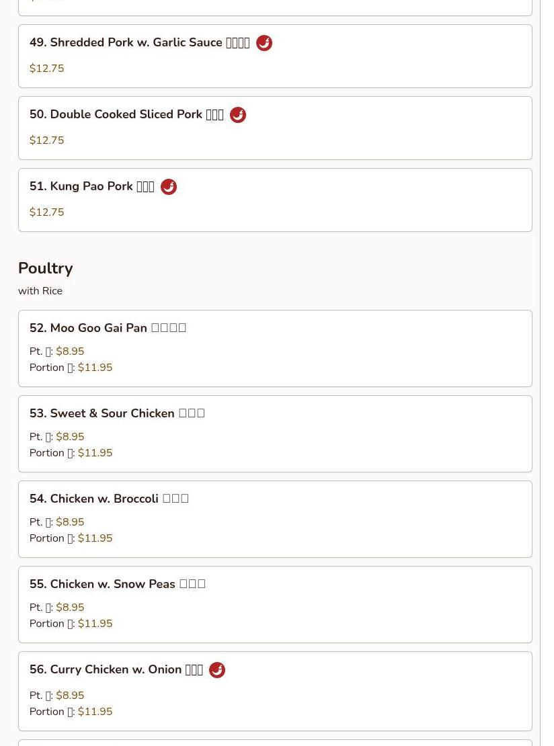Click Pt. $8.95 for Chicken w. Snow Peas
Image resolution: width=554 pixels, height=746 pixels.
(70, 607)
